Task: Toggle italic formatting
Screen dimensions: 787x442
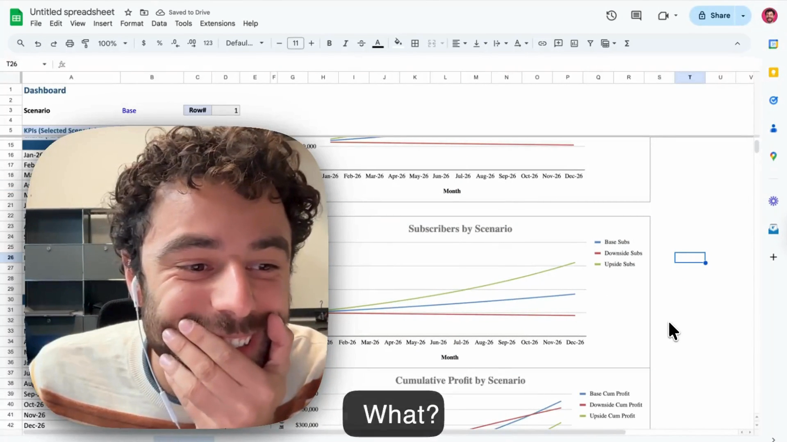Action: coord(345,43)
